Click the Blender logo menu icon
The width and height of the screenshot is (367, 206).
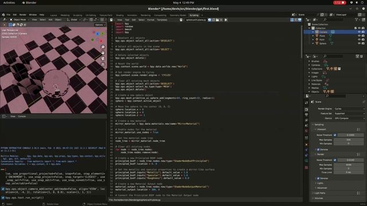(3, 15)
